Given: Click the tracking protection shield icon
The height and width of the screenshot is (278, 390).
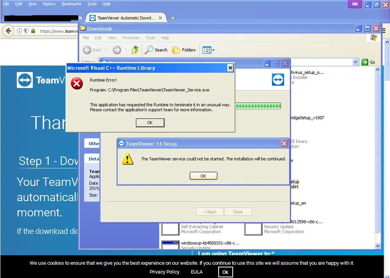Looking at the screenshot, I should coord(26,31).
